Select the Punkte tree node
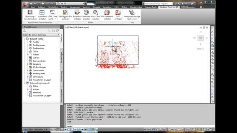The height and width of the screenshot is (133, 237). pos(36,42)
